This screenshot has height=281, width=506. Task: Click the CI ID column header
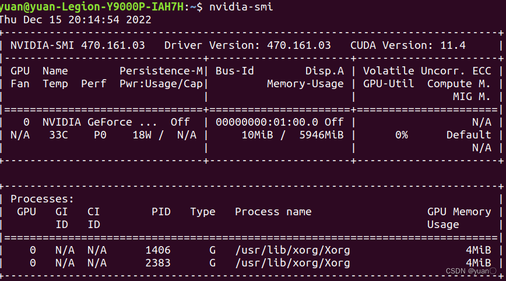(94, 218)
